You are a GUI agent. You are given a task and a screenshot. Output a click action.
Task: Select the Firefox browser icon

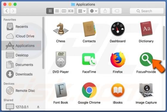[x=118, y=59]
